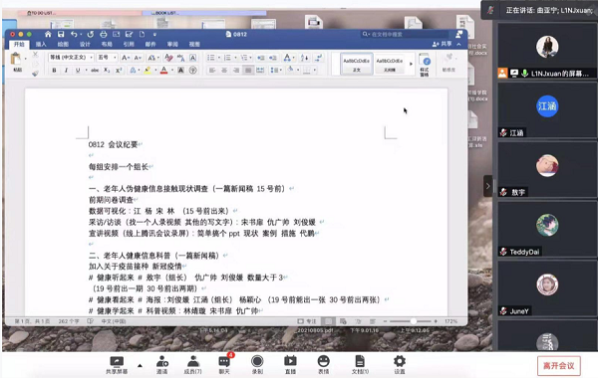
Task: Toggle underline formatting
Action: tap(78, 70)
